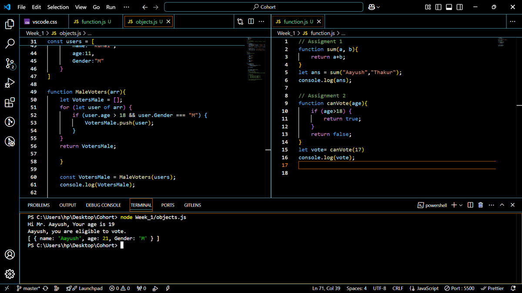Switch to the DEBUG CONSOLE tab
The image size is (522, 293).
pyautogui.click(x=104, y=205)
